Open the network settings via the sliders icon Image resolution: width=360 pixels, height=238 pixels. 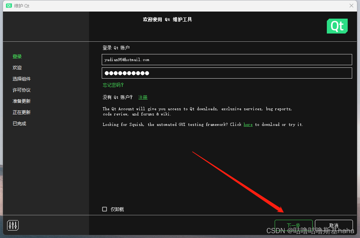point(12,225)
